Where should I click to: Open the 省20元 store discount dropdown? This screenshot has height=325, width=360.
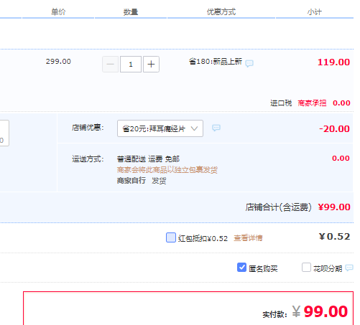coord(160,128)
